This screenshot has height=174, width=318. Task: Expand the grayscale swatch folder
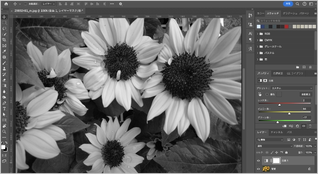(257, 47)
